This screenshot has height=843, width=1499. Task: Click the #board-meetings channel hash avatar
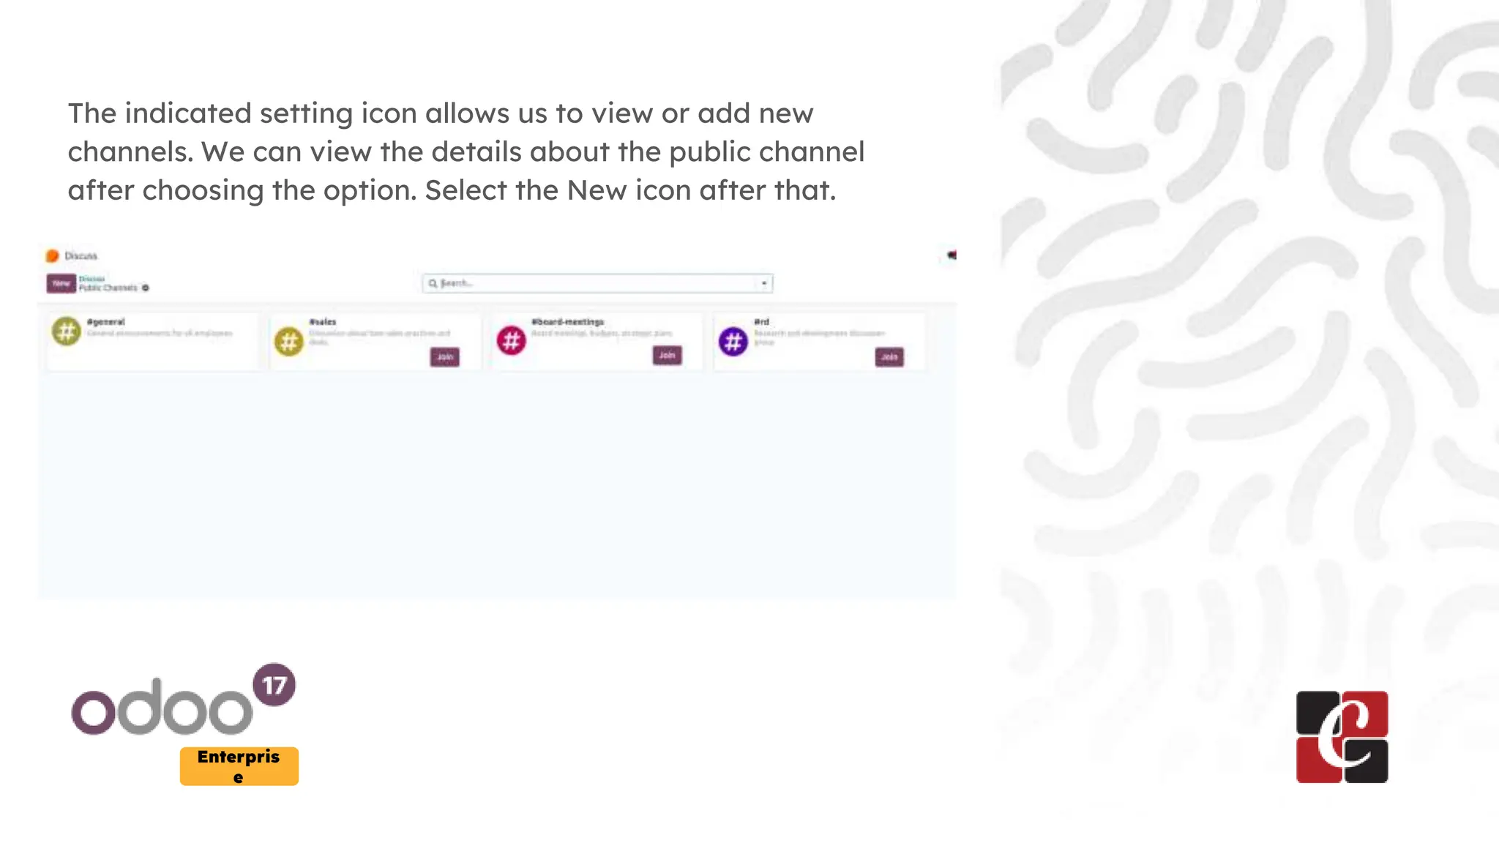point(512,340)
